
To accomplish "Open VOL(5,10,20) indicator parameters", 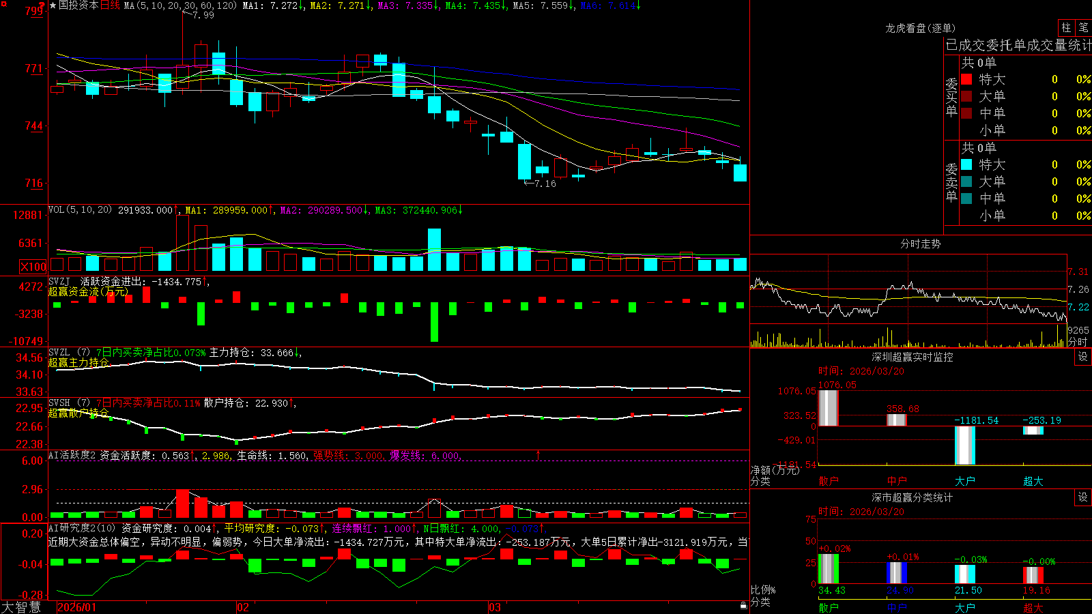I will [x=80, y=210].
